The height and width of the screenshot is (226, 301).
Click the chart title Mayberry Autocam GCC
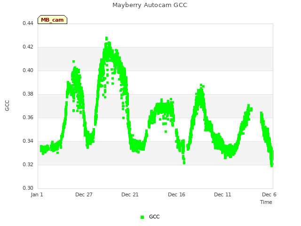[x=150, y=5]
